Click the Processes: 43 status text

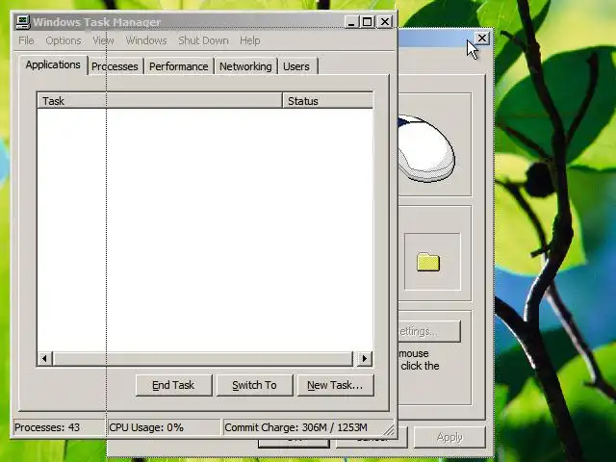coord(47,427)
